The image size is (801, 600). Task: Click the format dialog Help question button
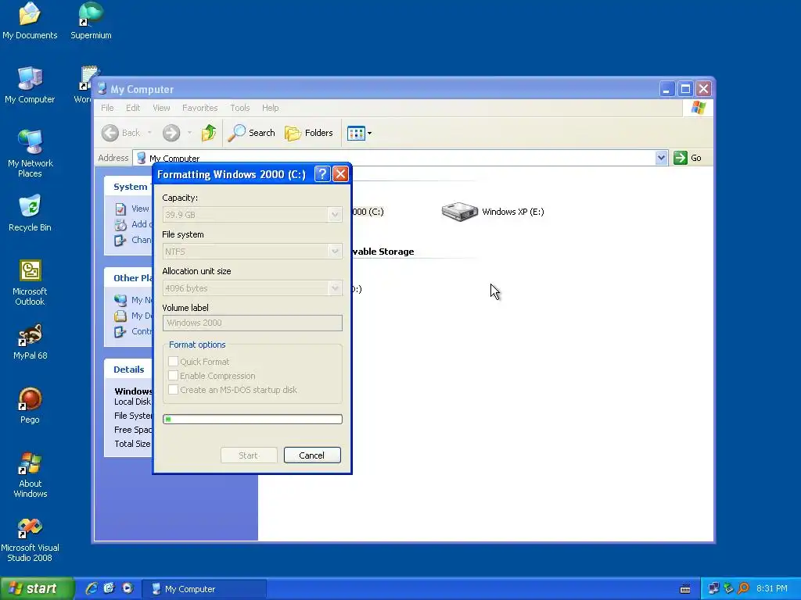pyautogui.click(x=321, y=174)
